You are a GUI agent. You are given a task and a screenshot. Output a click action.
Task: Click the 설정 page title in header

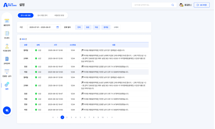pyautogui.click(x=22, y=5)
